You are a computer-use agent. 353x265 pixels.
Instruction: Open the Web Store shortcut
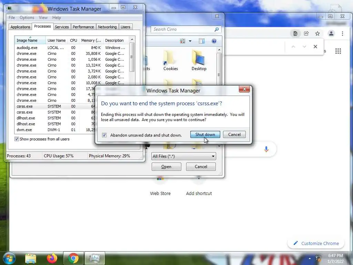pyautogui.click(x=160, y=187)
